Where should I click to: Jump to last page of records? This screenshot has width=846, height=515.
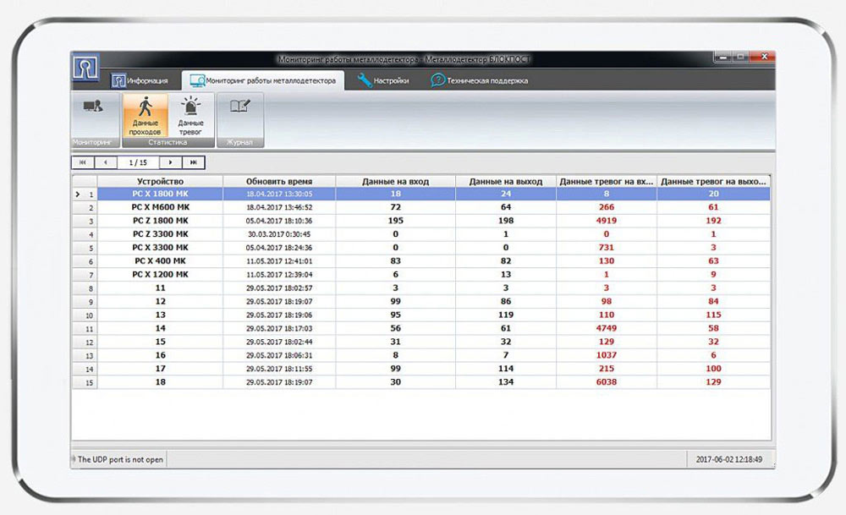[193, 162]
